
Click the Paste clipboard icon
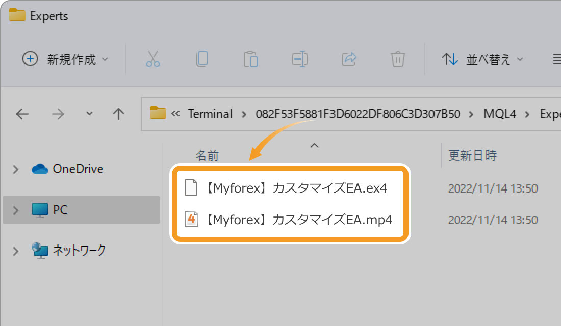(251, 59)
